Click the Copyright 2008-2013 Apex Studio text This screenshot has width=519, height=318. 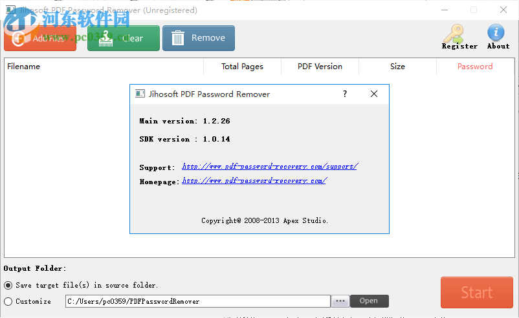point(265,220)
